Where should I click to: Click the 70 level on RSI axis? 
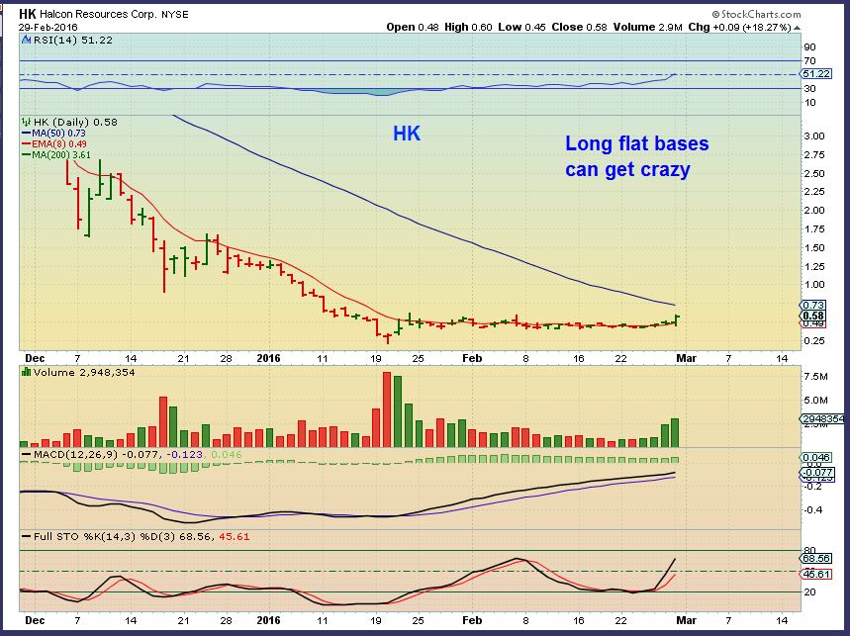(809, 61)
